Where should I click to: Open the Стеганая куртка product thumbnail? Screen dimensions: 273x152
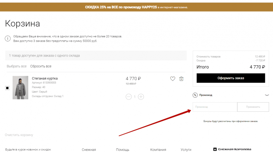tap(20, 87)
